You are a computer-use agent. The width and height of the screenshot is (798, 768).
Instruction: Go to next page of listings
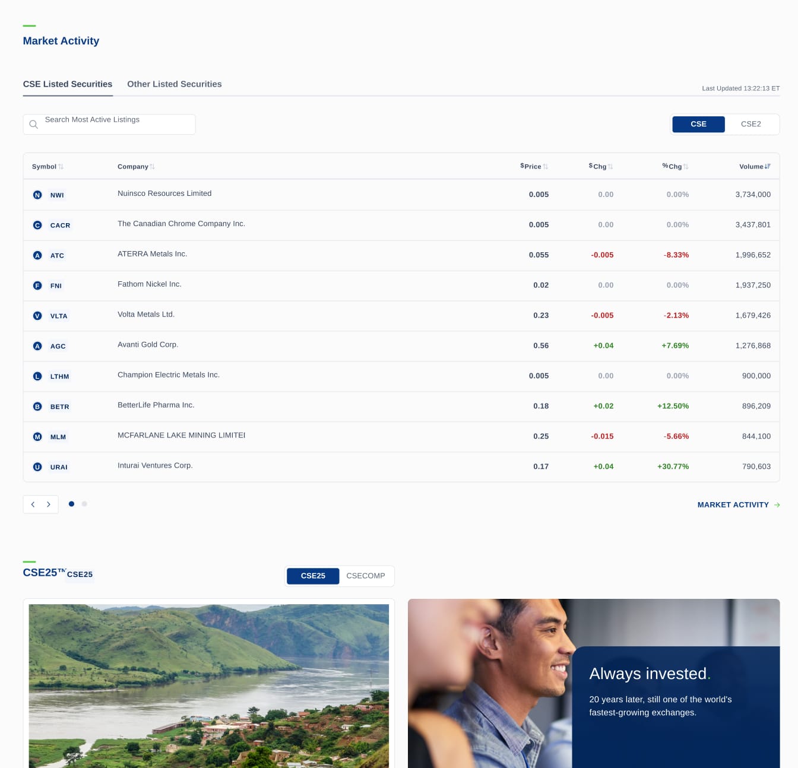coord(49,504)
